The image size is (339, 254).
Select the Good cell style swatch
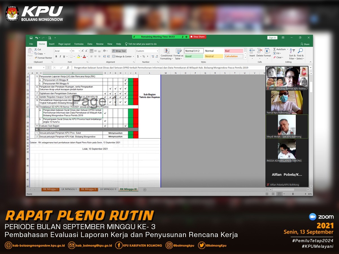point(194,56)
